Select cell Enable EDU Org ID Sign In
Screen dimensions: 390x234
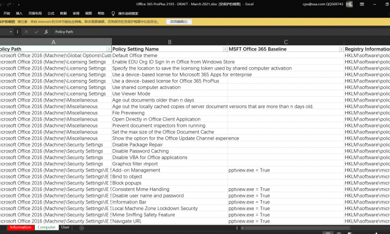point(170,62)
